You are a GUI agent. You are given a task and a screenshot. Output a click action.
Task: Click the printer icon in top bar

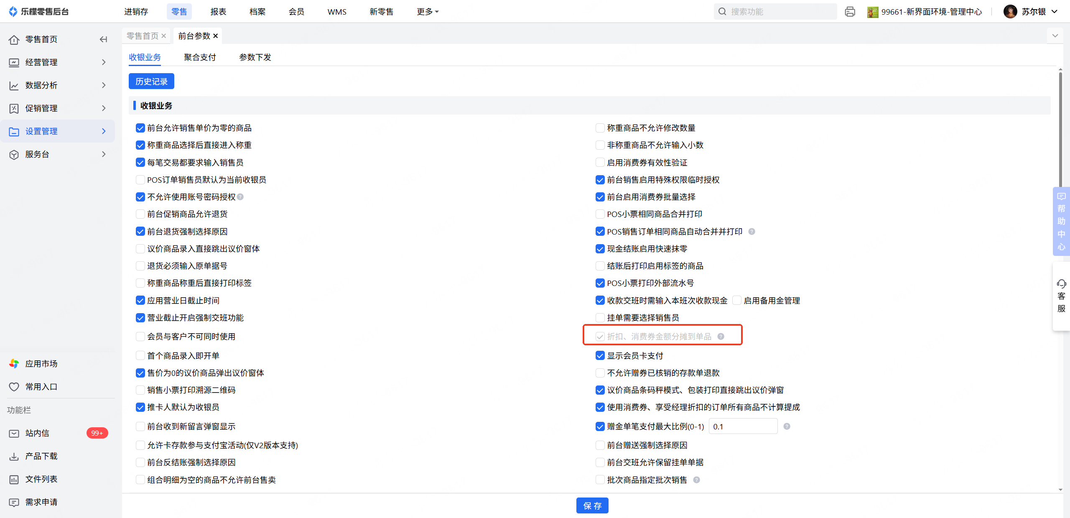[850, 12]
